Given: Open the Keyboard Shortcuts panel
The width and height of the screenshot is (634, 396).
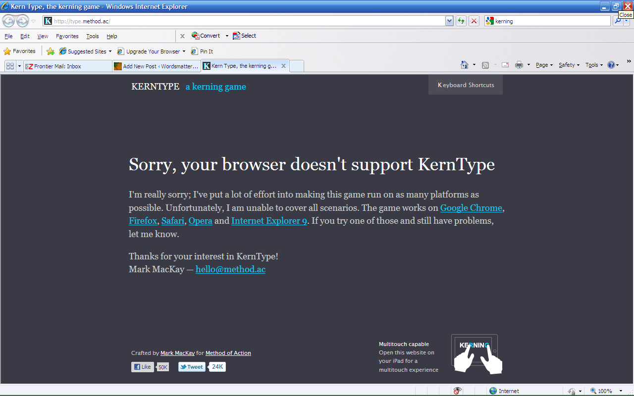Looking at the screenshot, I should point(466,85).
